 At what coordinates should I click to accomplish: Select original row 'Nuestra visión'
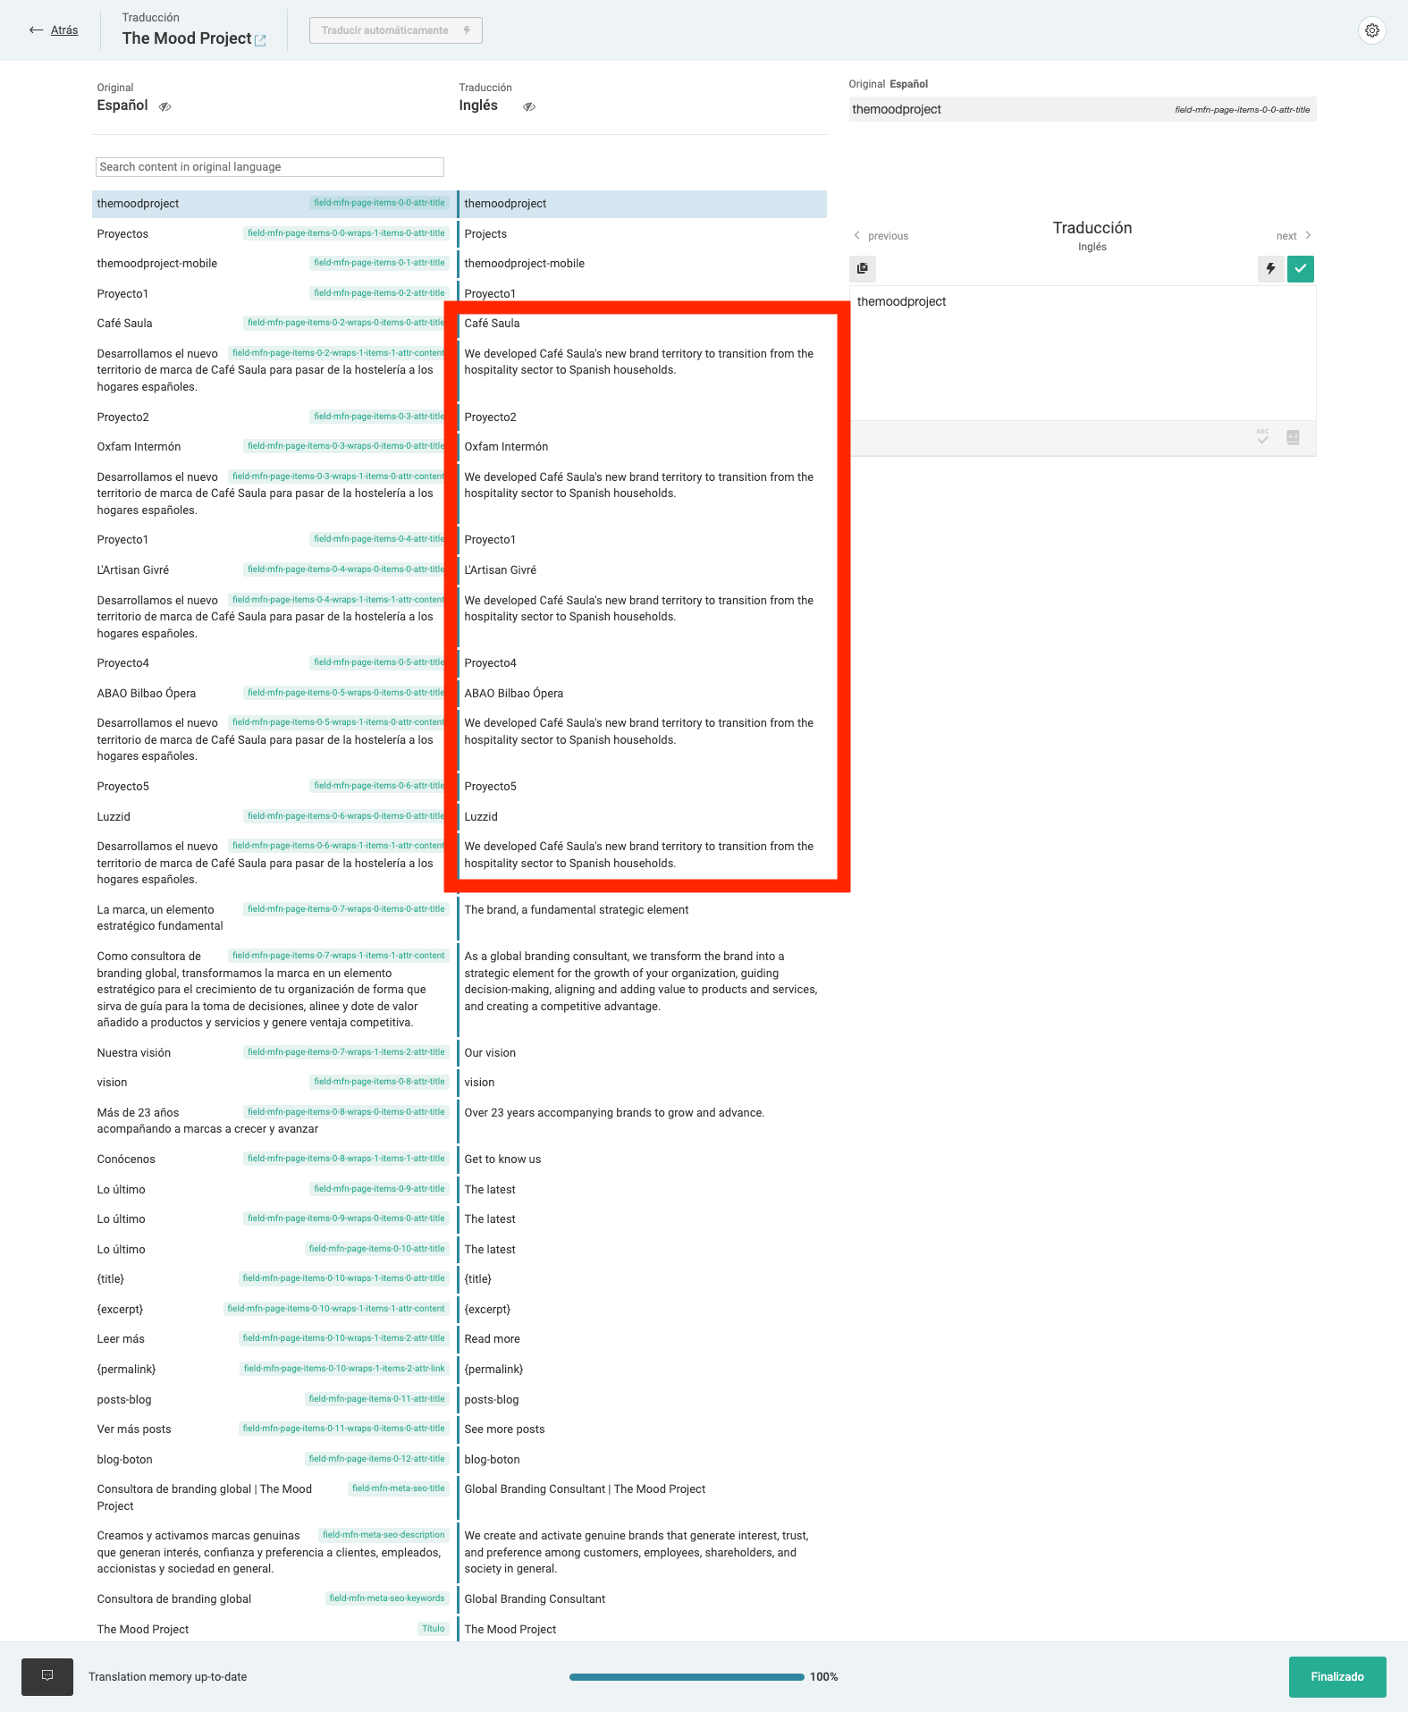[x=274, y=1053]
